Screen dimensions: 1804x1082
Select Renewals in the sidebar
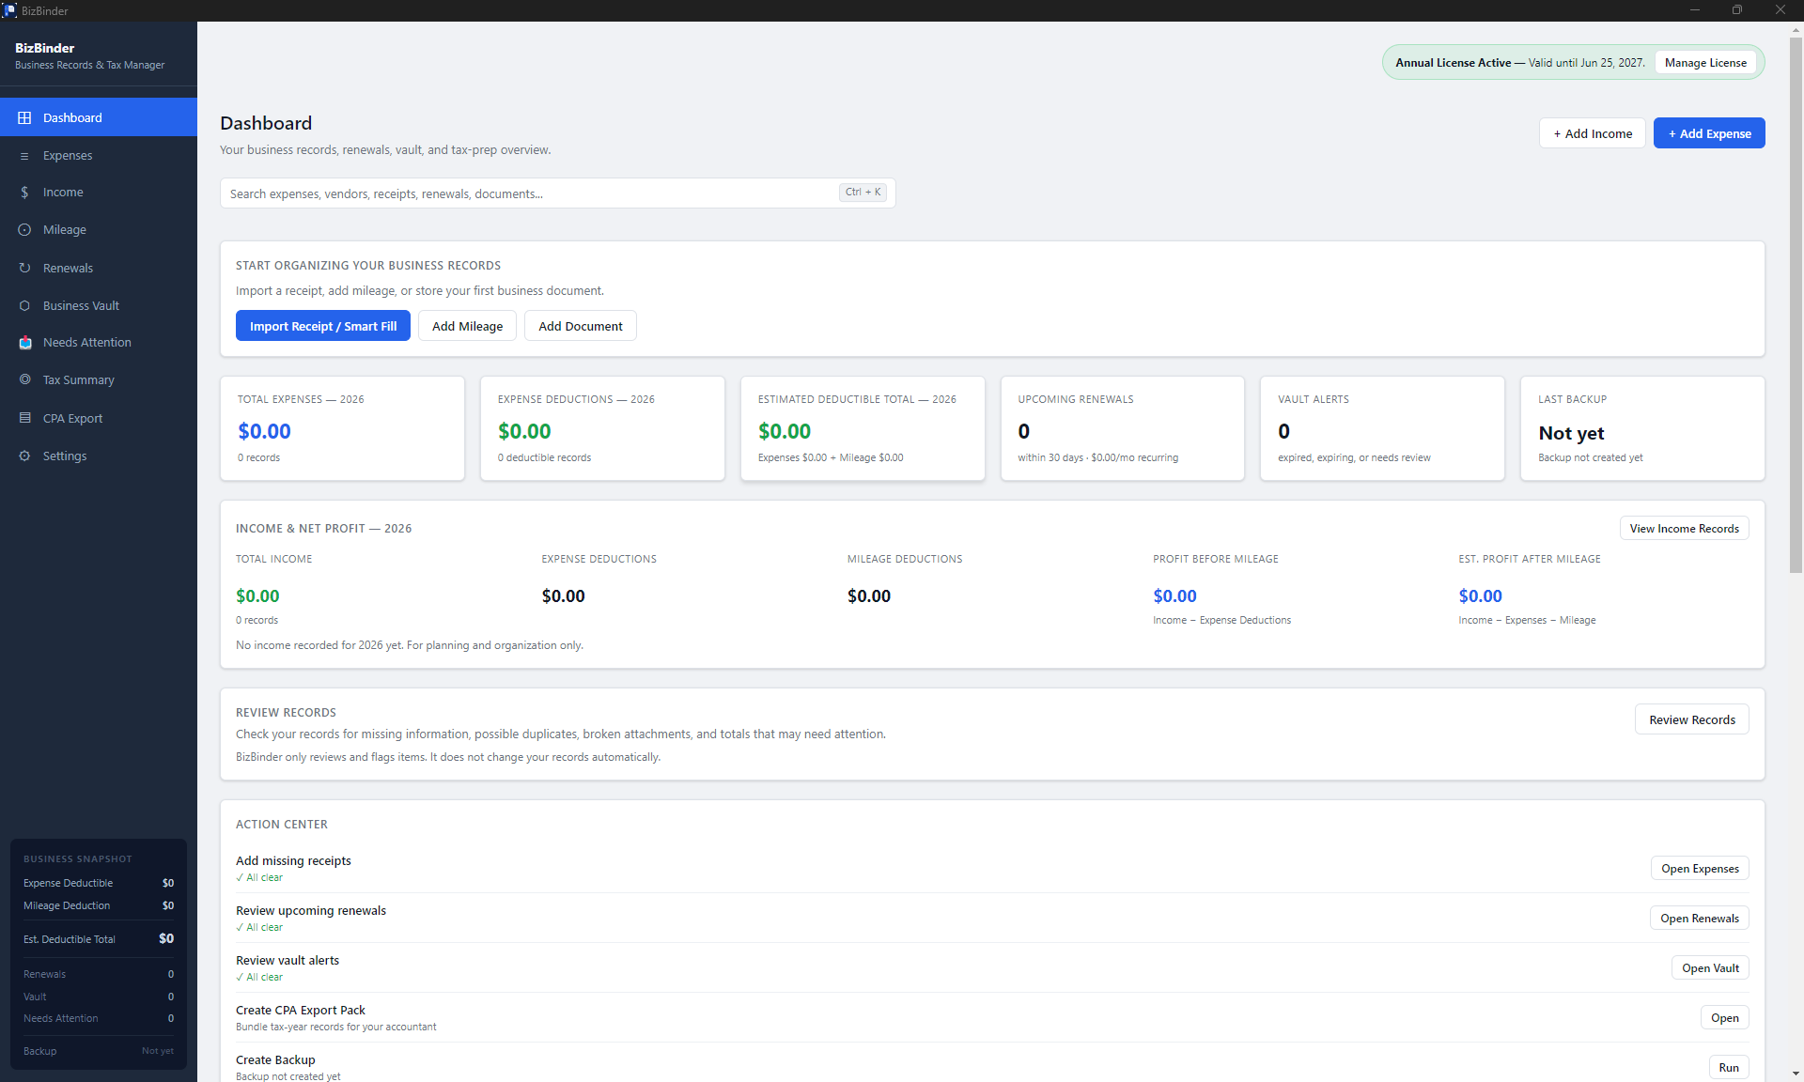[99, 269]
